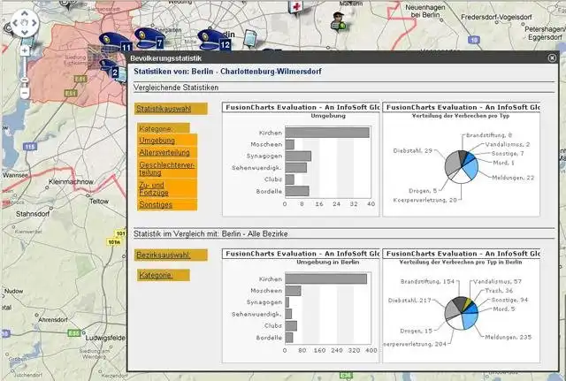Click the Koerperverletzung, 20 pie label
The width and height of the screenshot is (566, 381).
[x=424, y=200]
